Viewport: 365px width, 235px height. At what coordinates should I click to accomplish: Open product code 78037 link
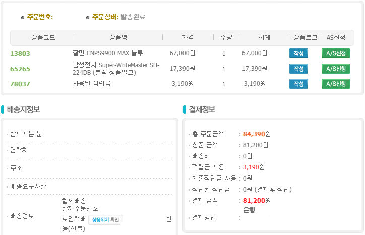point(20,84)
